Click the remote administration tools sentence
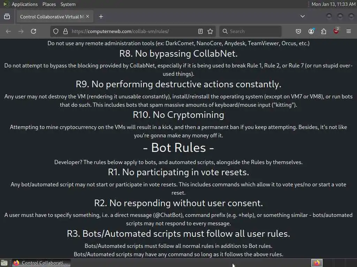 (x=178, y=43)
